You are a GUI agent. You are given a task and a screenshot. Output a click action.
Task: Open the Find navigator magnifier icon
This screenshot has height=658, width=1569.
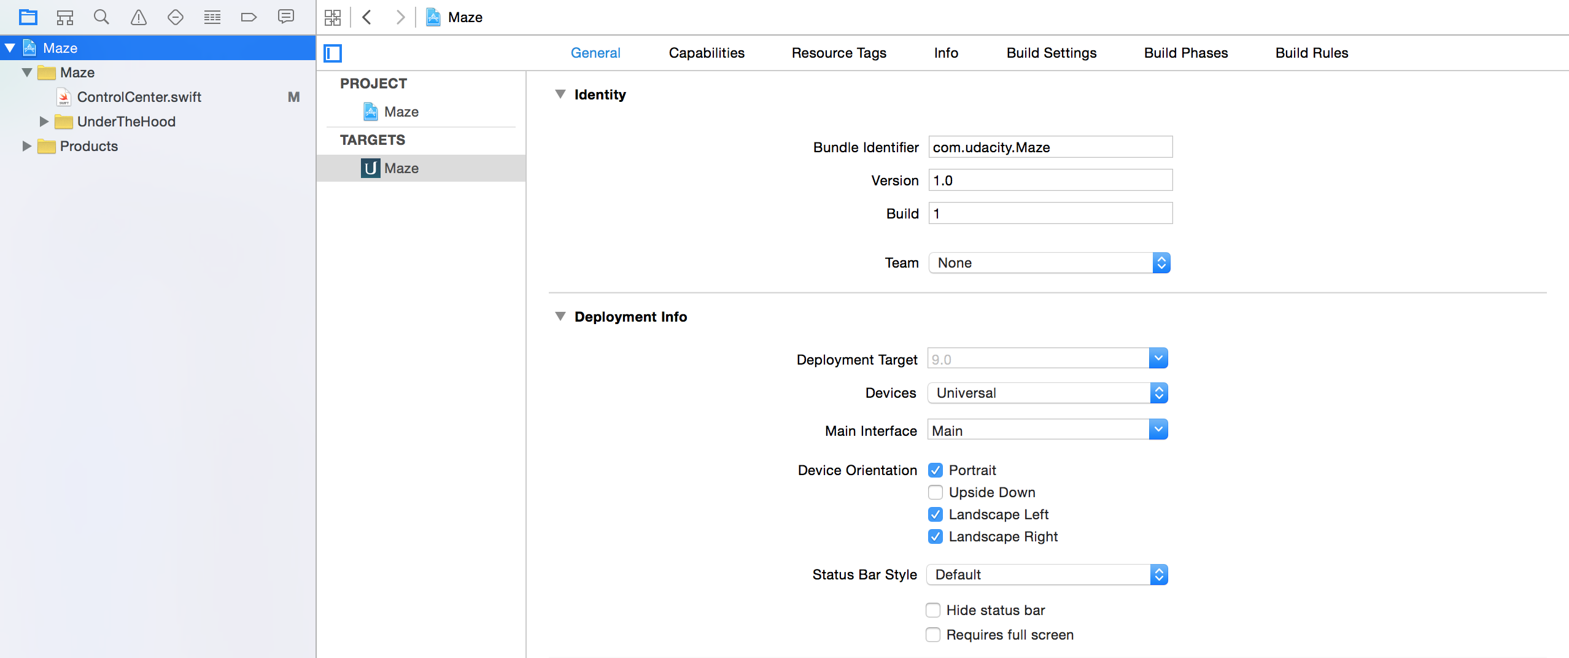[101, 17]
